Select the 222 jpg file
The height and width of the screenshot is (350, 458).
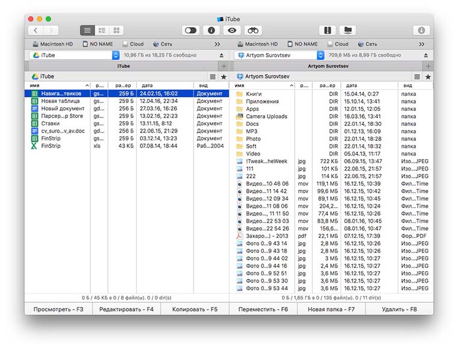[x=331, y=177]
